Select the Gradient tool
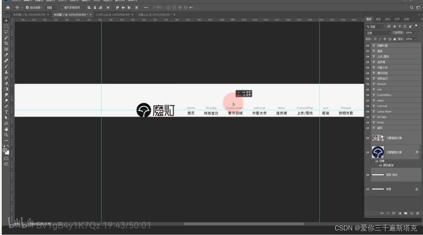The height and width of the screenshot is (235, 423). [x=6, y=89]
